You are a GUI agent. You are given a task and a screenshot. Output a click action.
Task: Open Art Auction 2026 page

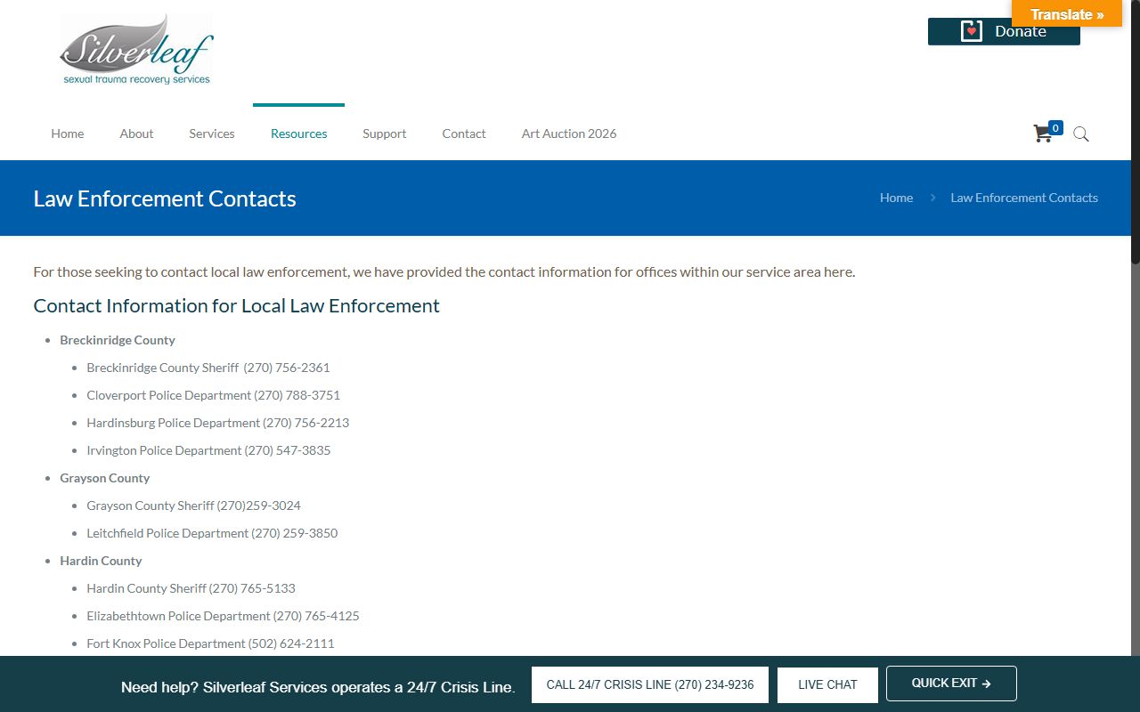[x=568, y=133]
